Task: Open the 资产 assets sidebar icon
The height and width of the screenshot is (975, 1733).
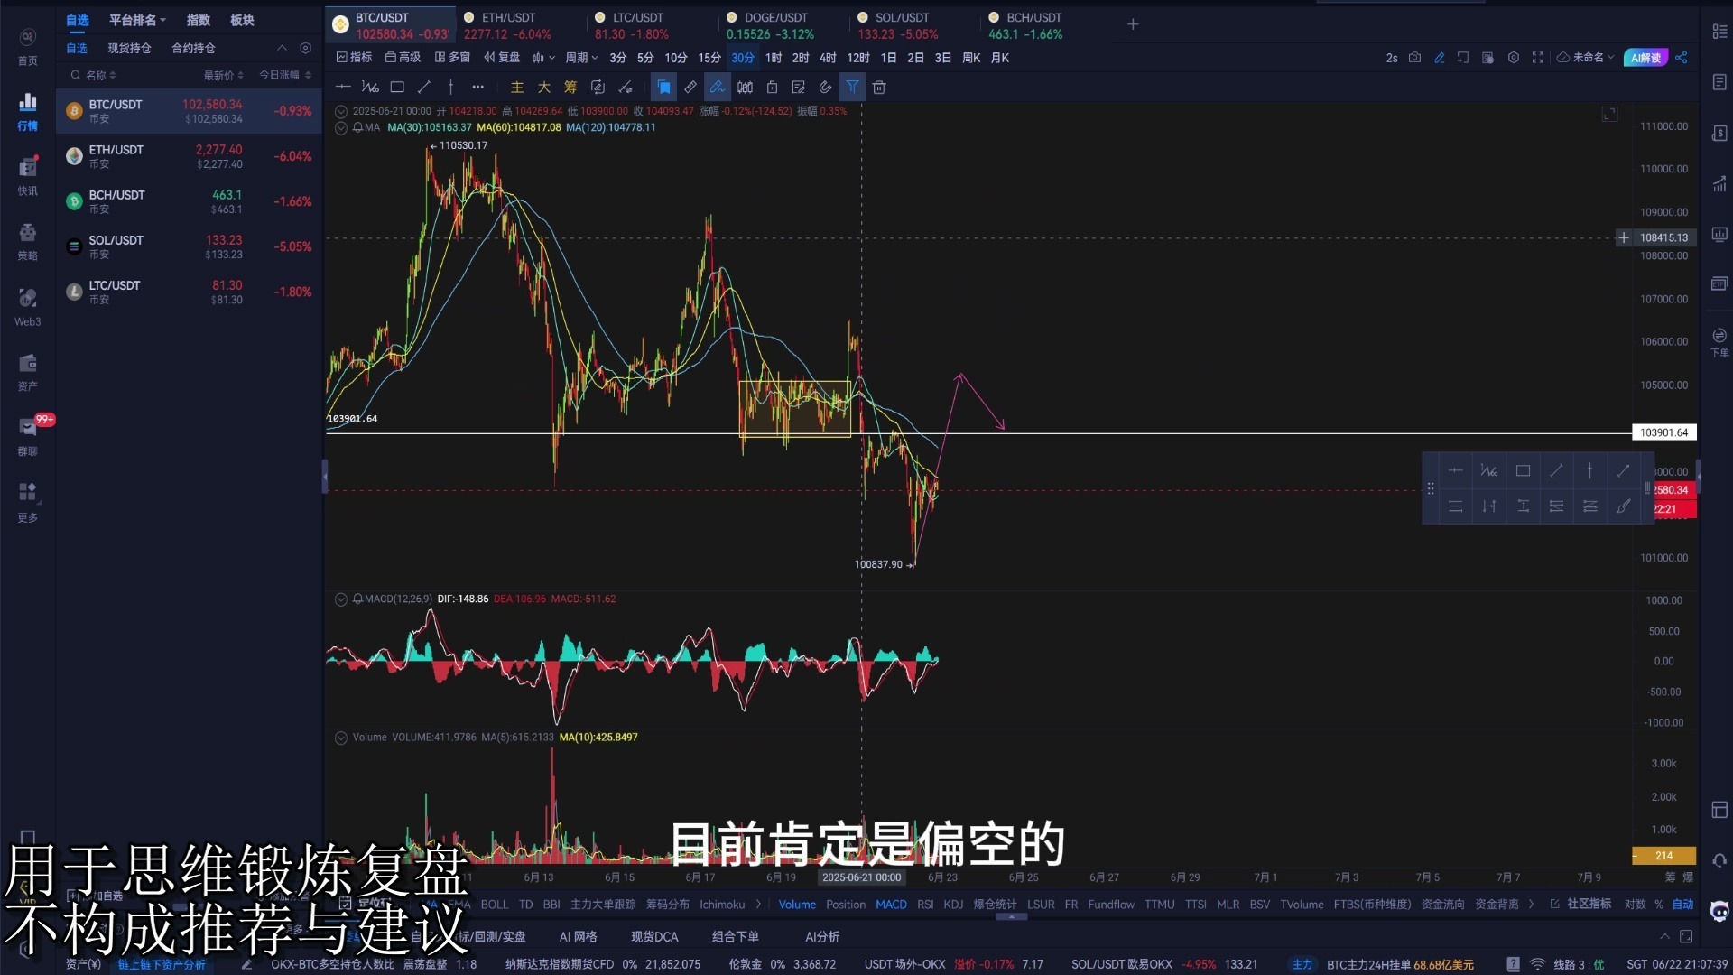Action: point(28,372)
